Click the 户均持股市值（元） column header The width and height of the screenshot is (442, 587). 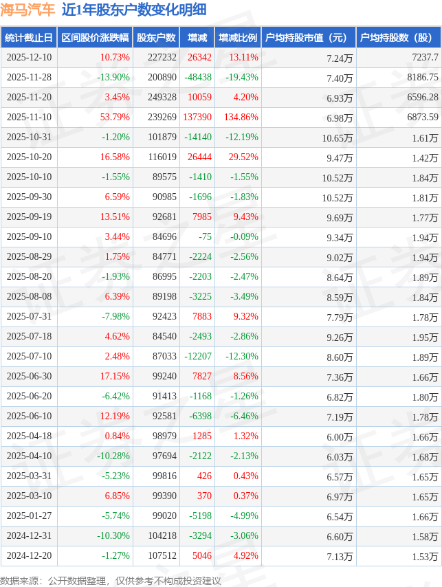click(x=308, y=38)
